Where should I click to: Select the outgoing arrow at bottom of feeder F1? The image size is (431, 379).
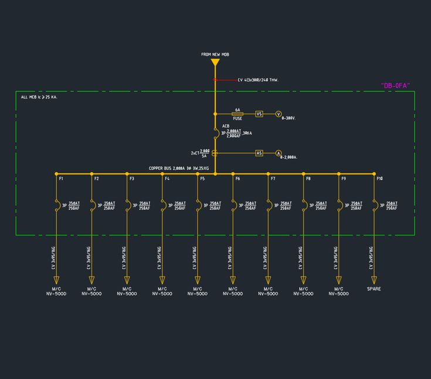pos(56,280)
